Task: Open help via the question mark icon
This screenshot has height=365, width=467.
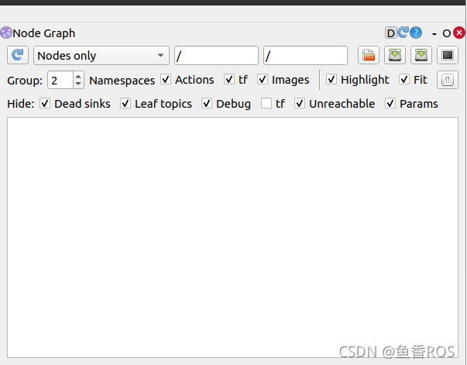Action: (x=416, y=33)
